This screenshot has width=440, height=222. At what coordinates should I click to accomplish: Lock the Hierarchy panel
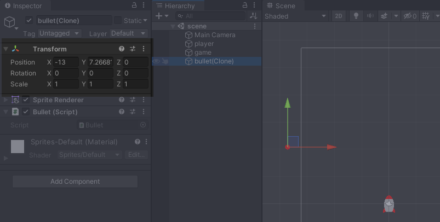(245, 5)
